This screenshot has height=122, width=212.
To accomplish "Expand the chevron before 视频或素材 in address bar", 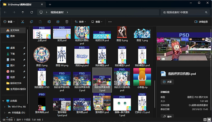I will tap(46, 12).
